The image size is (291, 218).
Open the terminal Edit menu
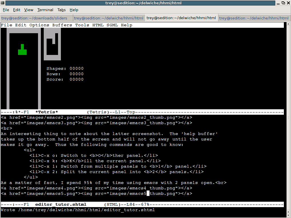17,10
